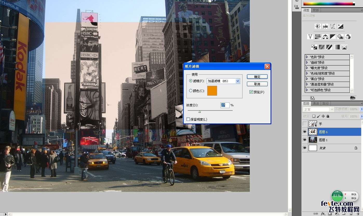Click lock position cross icon

[x=323, y=116]
